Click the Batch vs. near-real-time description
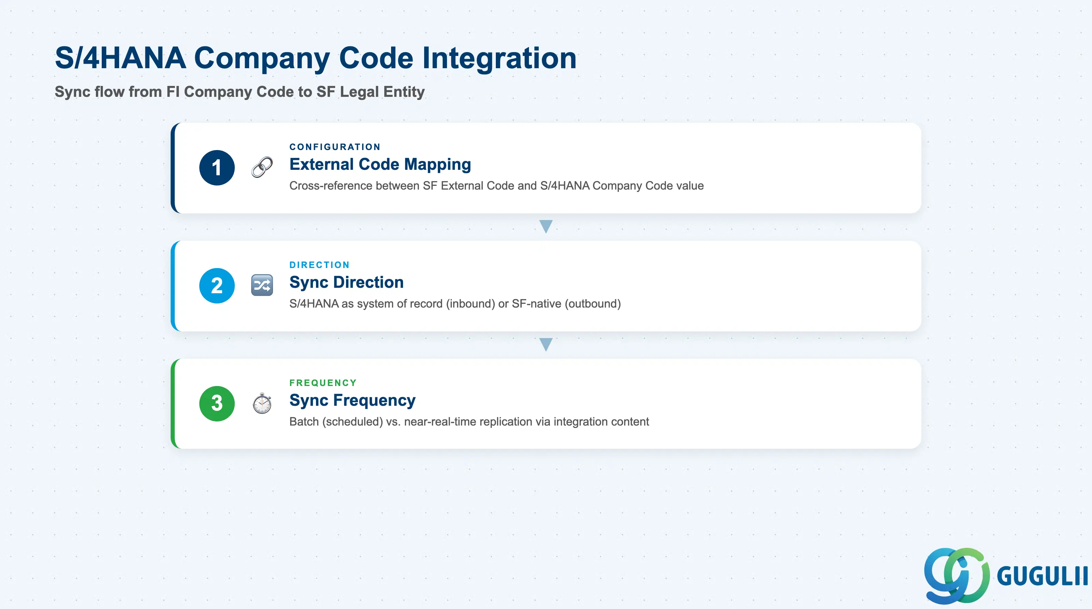 tap(469, 422)
